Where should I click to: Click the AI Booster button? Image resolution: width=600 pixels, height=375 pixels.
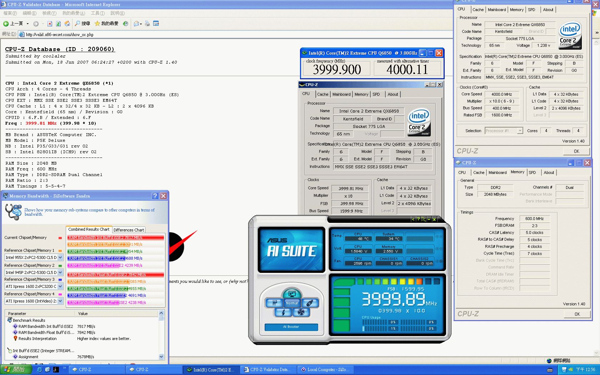[x=291, y=327]
